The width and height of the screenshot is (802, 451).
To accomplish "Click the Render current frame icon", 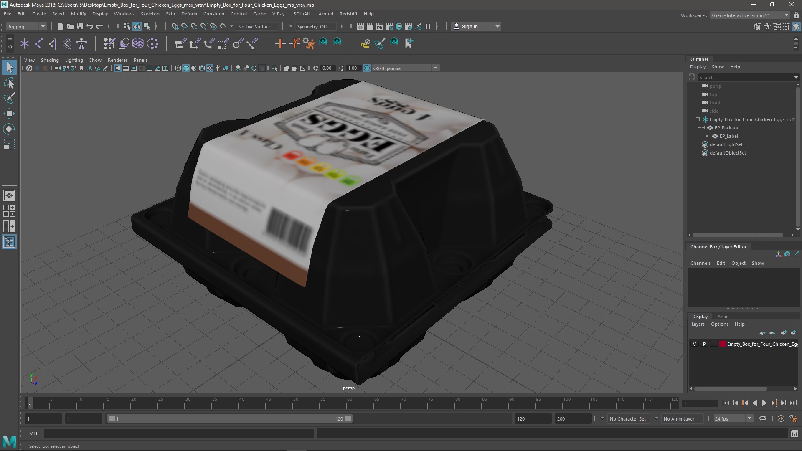I will (x=370, y=26).
